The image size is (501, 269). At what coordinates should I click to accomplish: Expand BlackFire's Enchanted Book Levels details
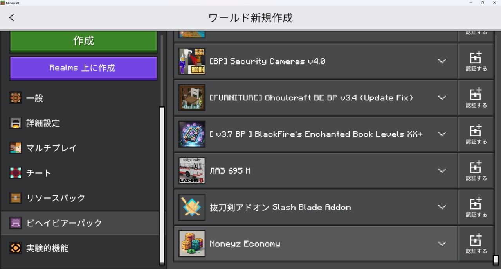pyautogui.click(x=442, y=134)
